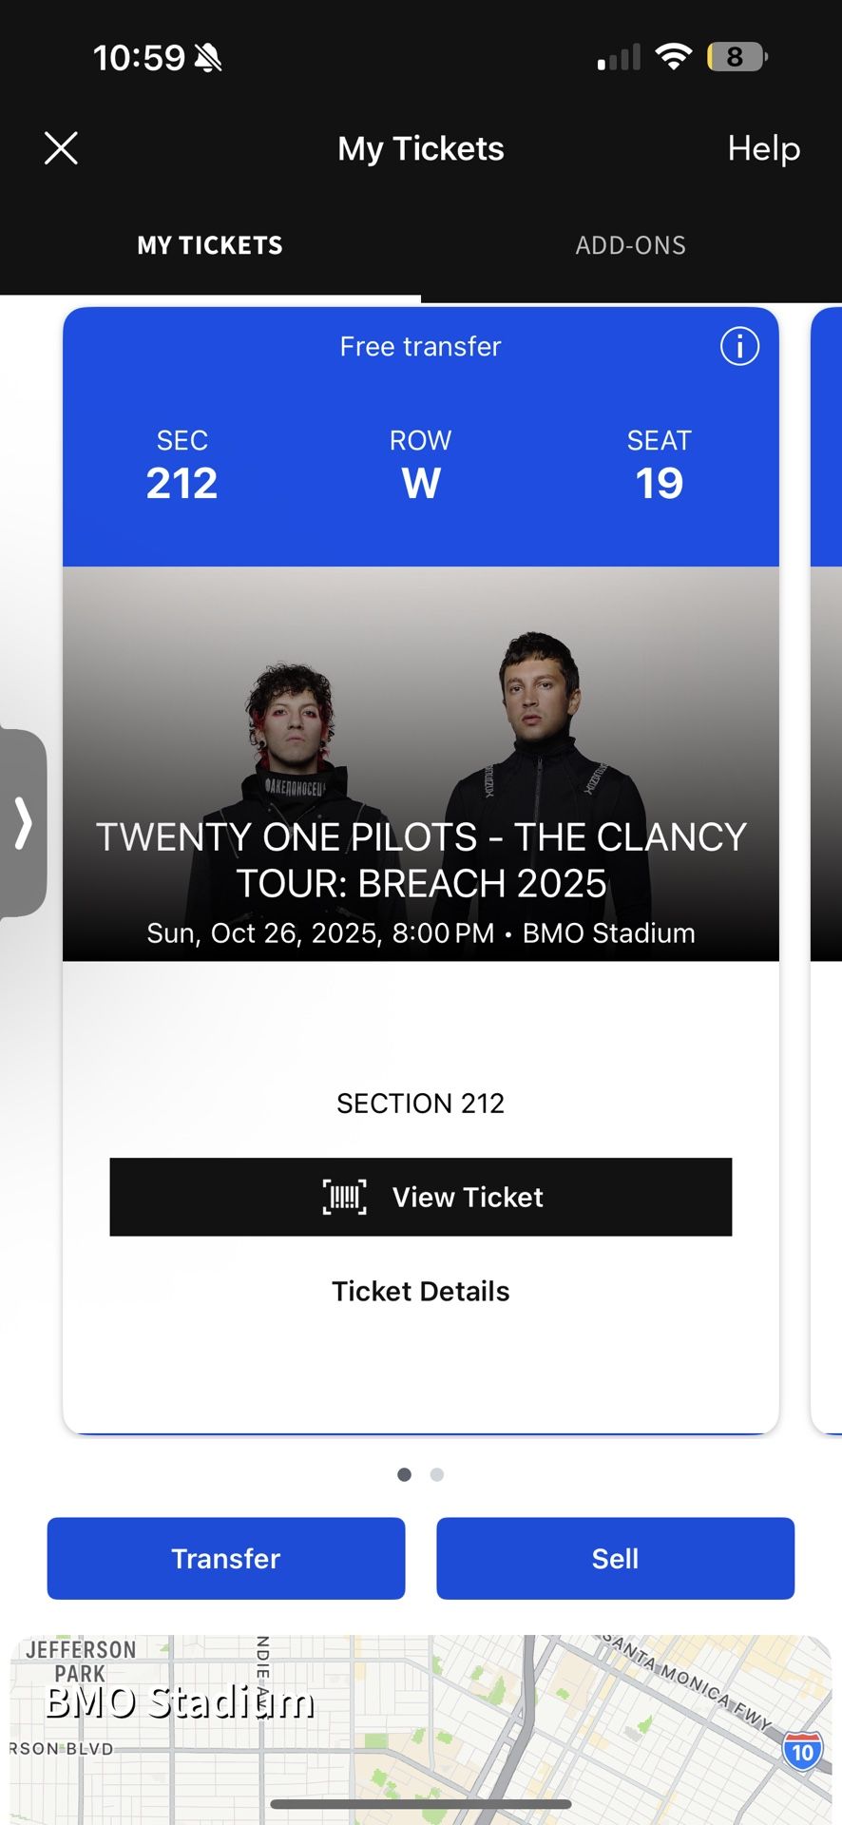This screenshot has height=1825, width=842.
Task: Open Ticket Details
Action: click(x=420, y=1291)
